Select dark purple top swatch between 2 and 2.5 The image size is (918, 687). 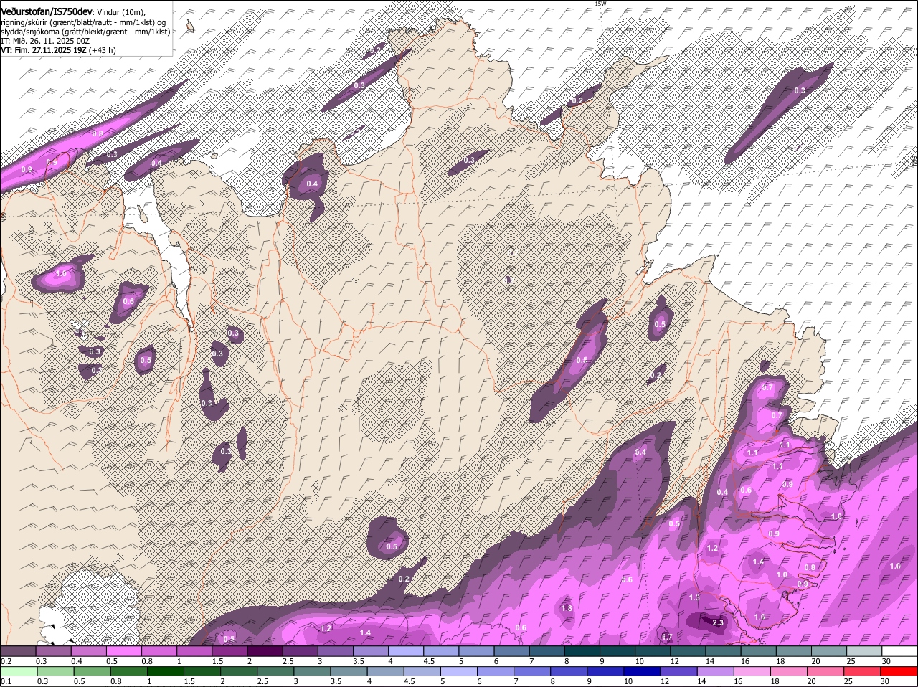point(265,650)
